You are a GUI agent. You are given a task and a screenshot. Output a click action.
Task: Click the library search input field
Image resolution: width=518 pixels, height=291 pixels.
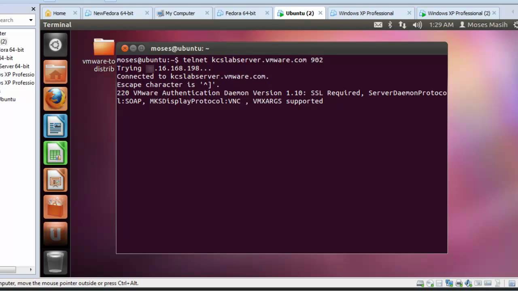pyautogui.click(x=13, y=20)
